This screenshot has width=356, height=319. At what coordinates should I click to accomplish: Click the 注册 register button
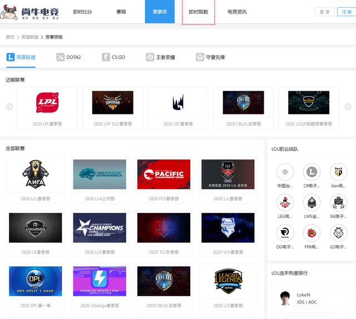(x=347, y=12)
